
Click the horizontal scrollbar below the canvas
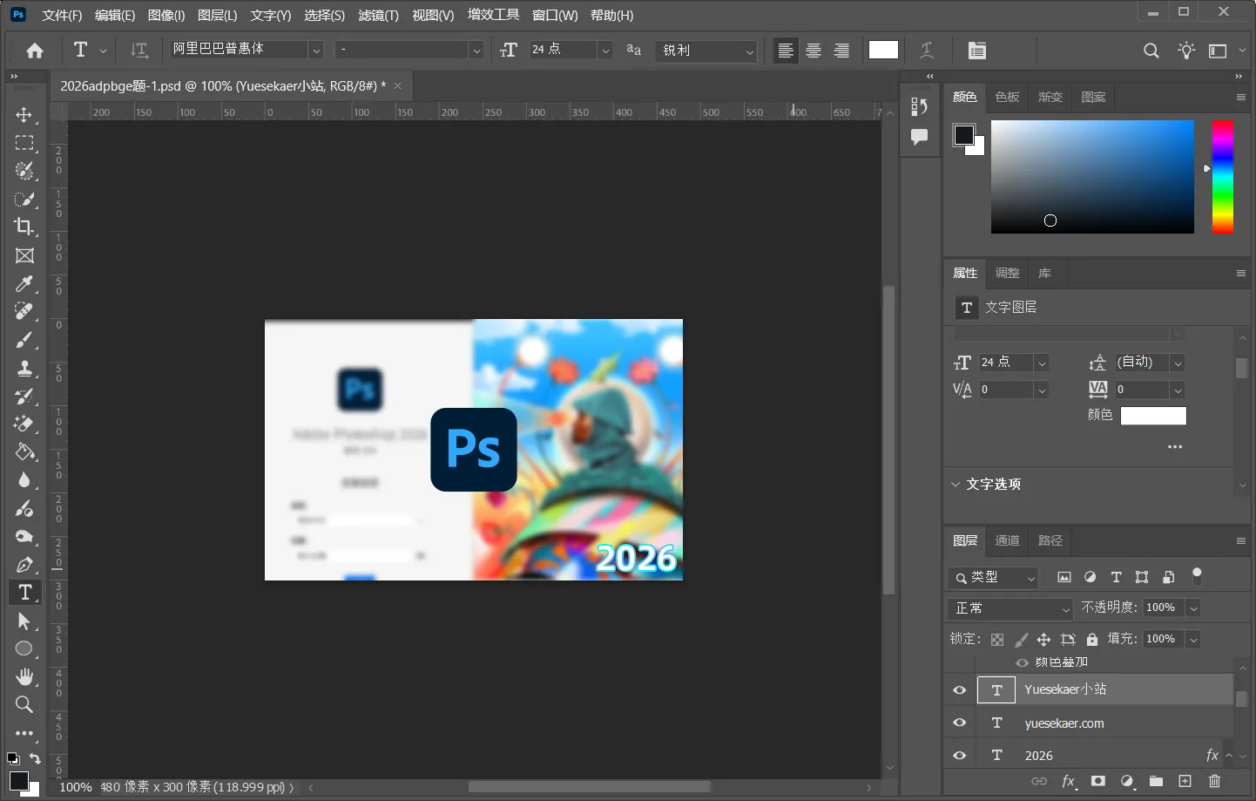tap(588, 786)
